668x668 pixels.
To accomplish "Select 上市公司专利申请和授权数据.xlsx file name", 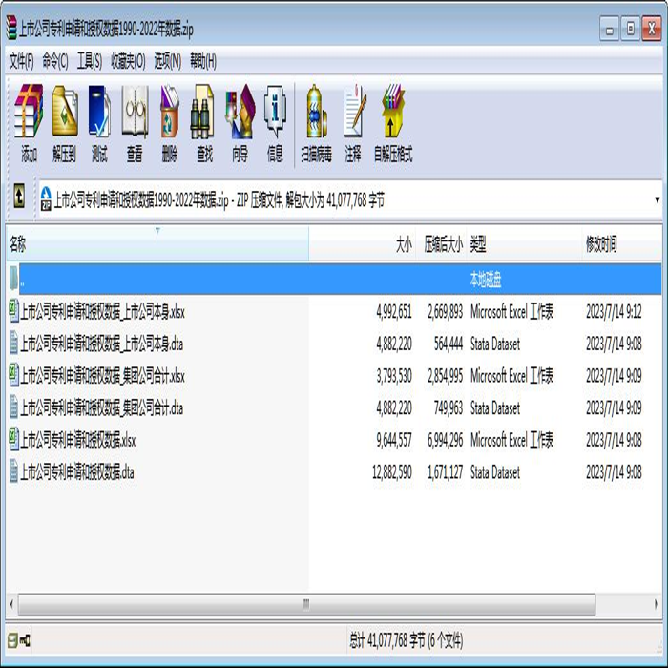I will [78, 440].
